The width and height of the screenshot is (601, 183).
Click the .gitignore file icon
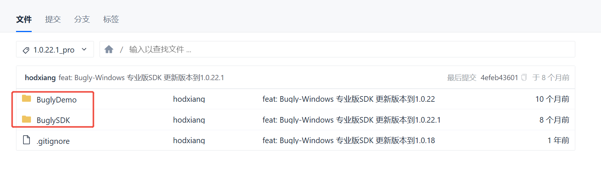tap(26, 140)
